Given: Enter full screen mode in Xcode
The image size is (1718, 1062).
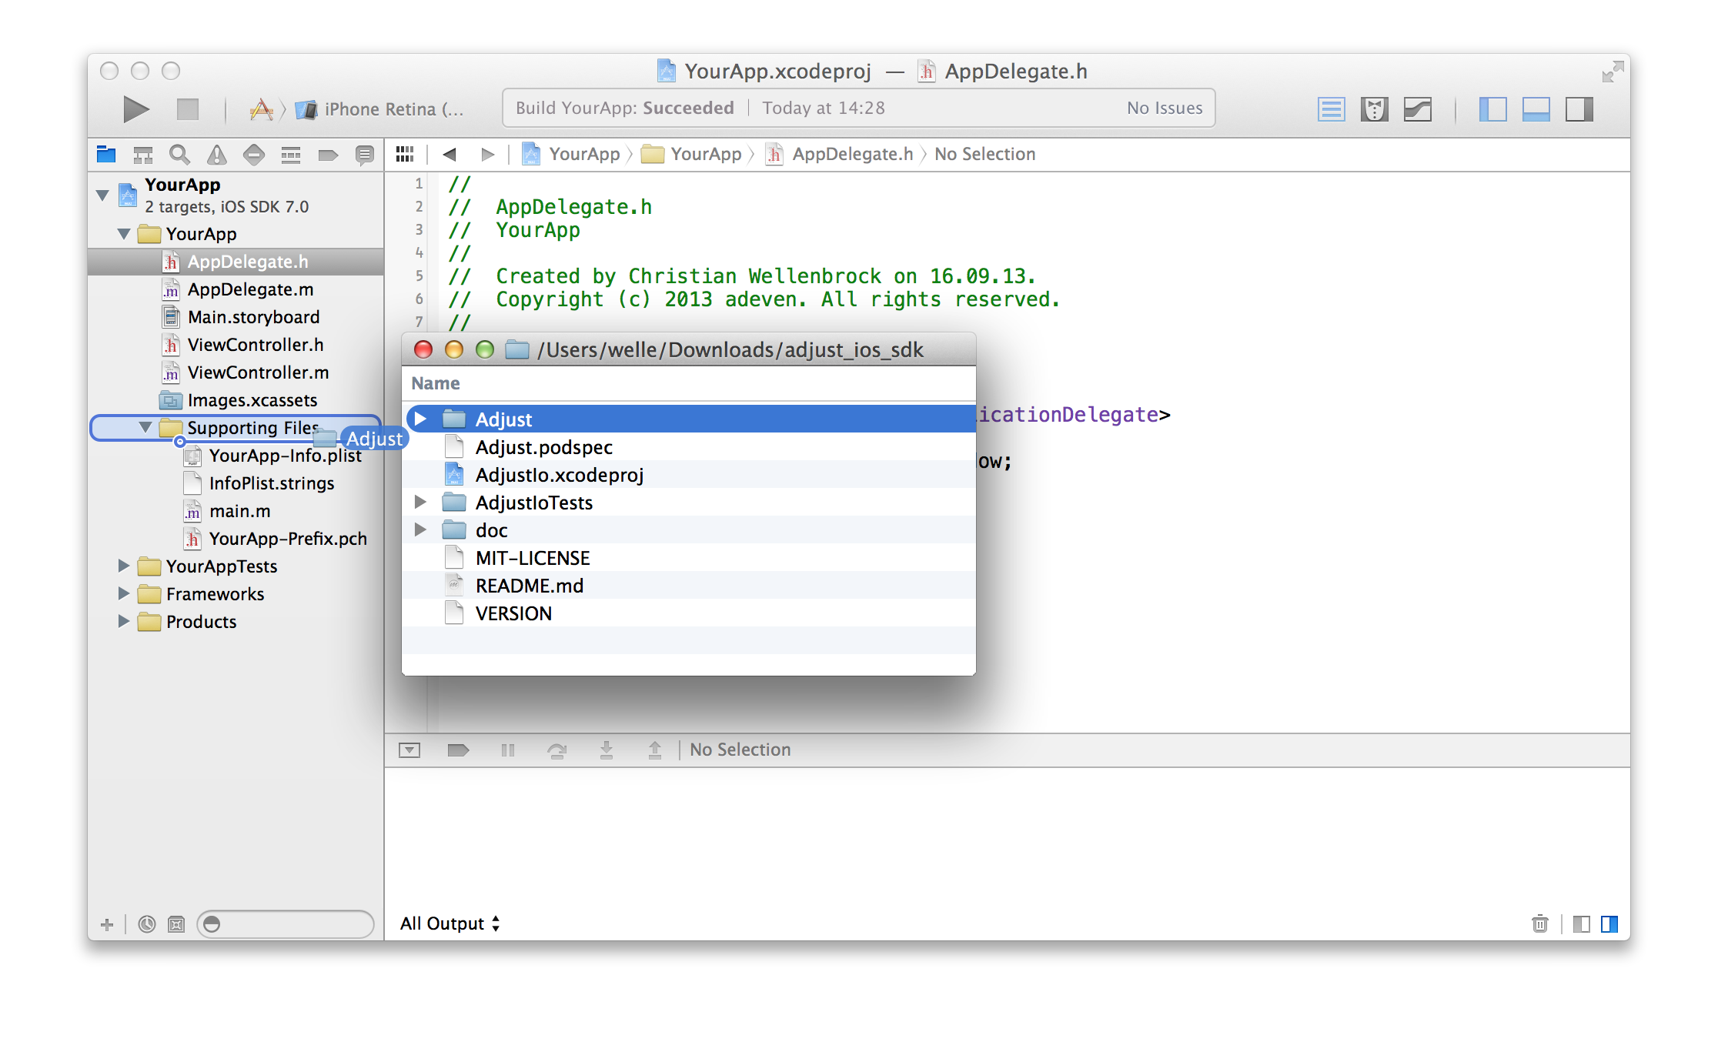Looking at the screenshot, I should 1612,72.
